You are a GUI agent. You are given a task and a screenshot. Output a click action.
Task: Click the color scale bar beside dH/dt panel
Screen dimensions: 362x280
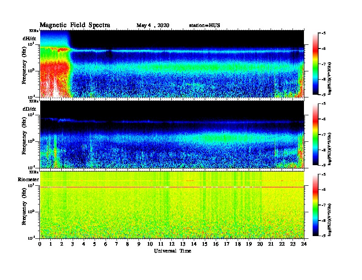pos(315,64)
